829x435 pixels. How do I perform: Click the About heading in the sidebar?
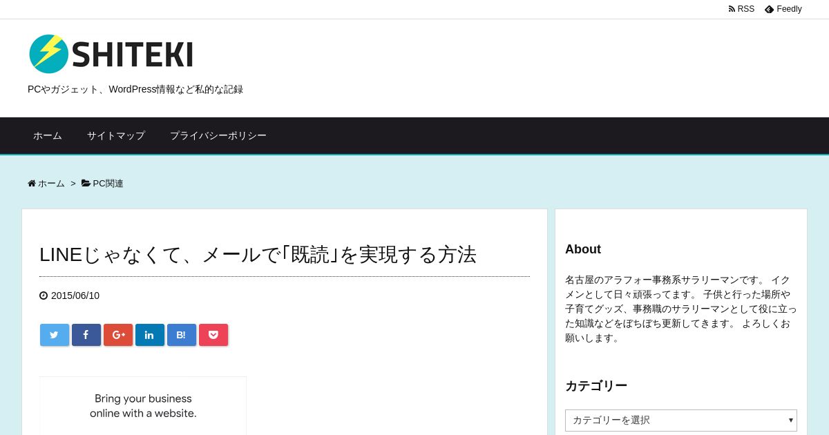tap(583, 249)
